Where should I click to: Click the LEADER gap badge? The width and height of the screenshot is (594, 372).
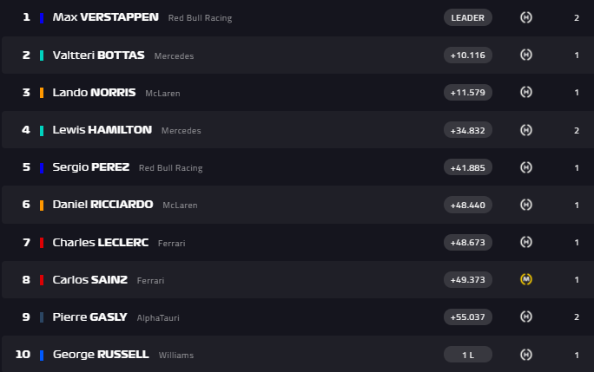[468, 17]
